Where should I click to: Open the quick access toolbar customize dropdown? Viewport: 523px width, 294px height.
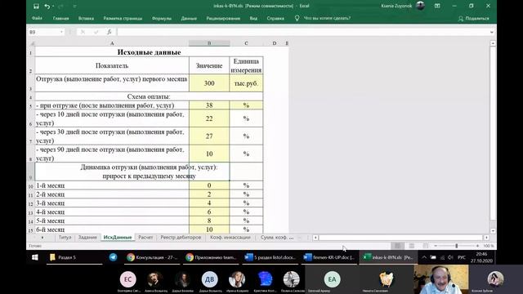pos(74,6)
